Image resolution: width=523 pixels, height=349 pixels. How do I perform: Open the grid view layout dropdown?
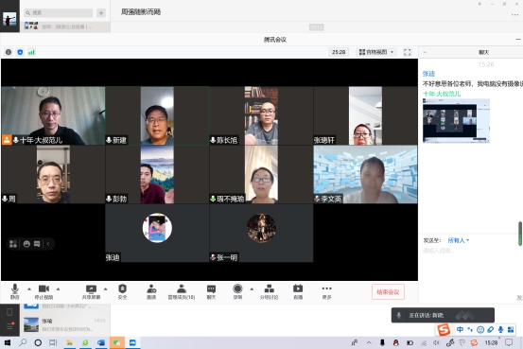point(376,52)
